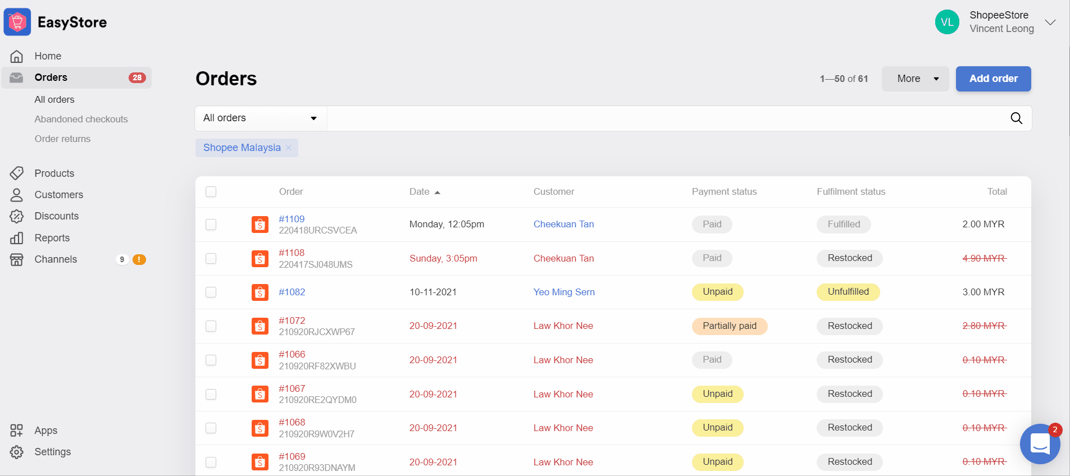The height and width of the screenshot is (476, 1070).
Task: Navigate to Products in sidebar
Action: point(54,173)
